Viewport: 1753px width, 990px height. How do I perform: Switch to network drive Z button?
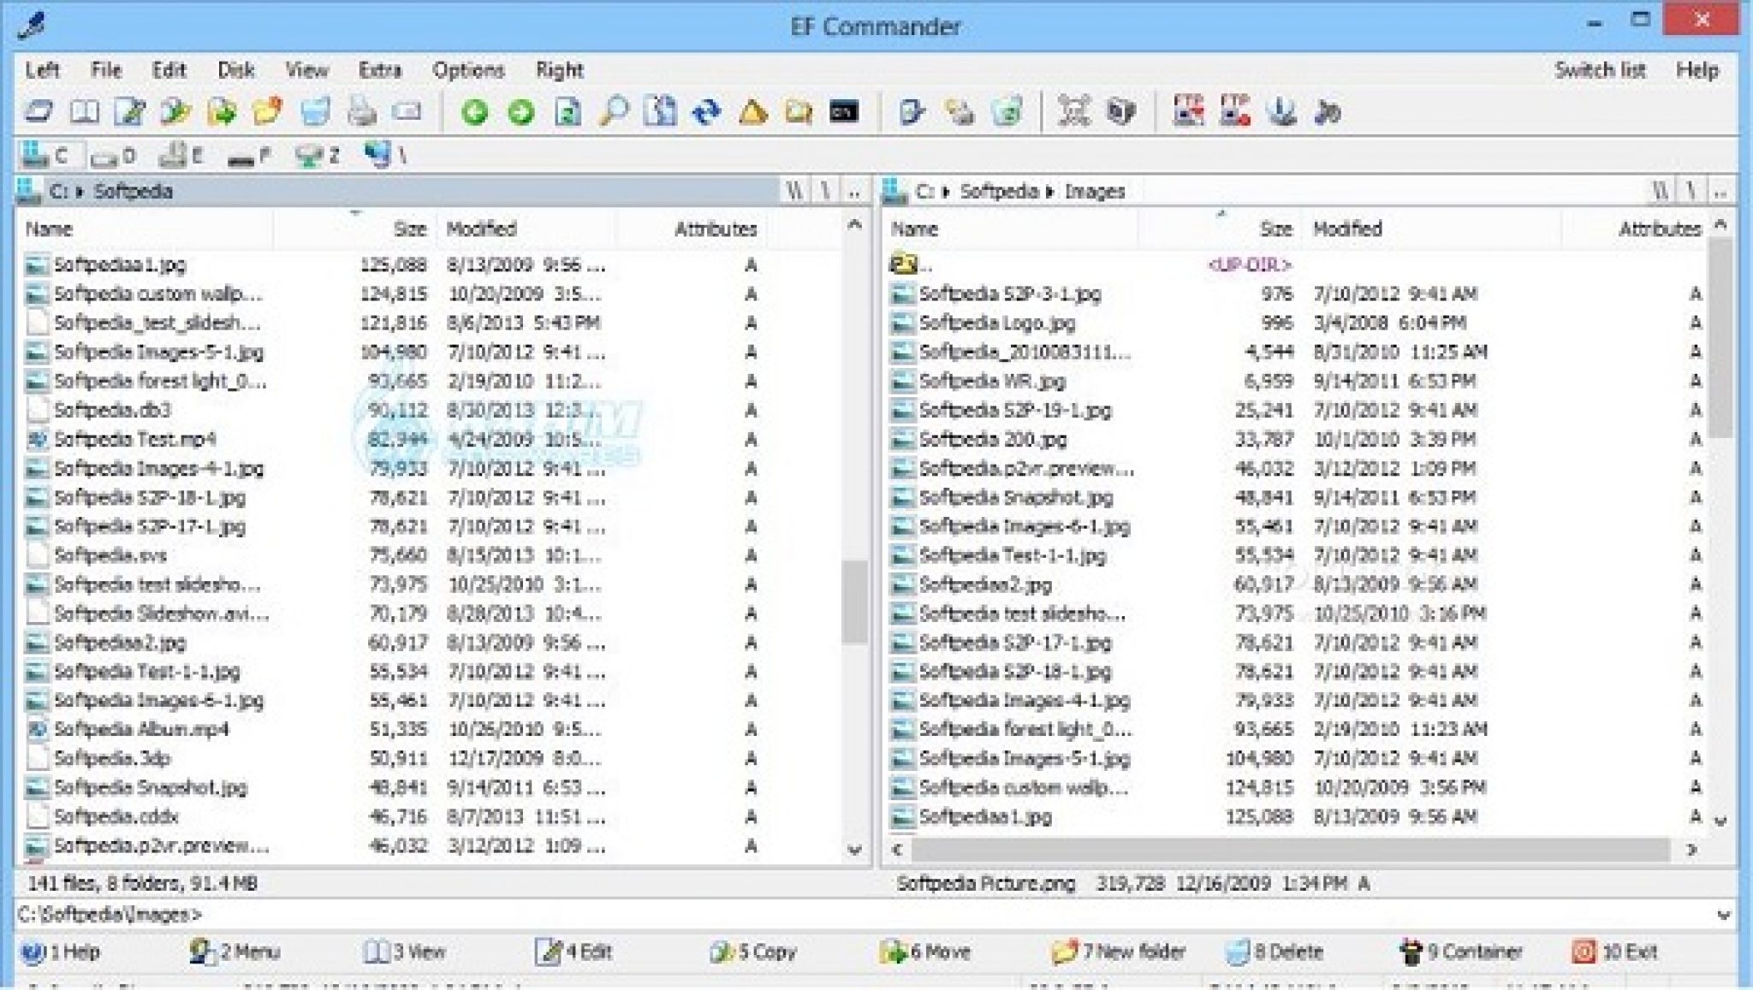pyautogui.click(x=318, y=156)
